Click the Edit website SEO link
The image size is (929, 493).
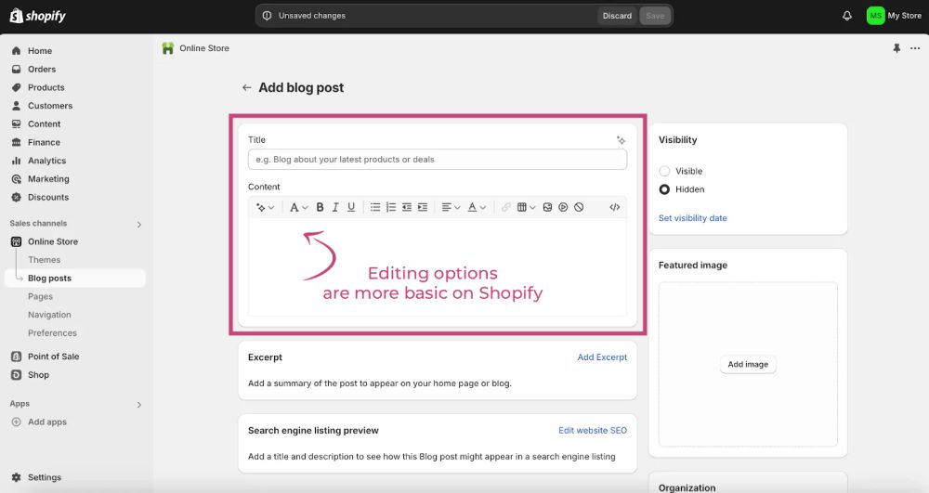coord(593,431)
